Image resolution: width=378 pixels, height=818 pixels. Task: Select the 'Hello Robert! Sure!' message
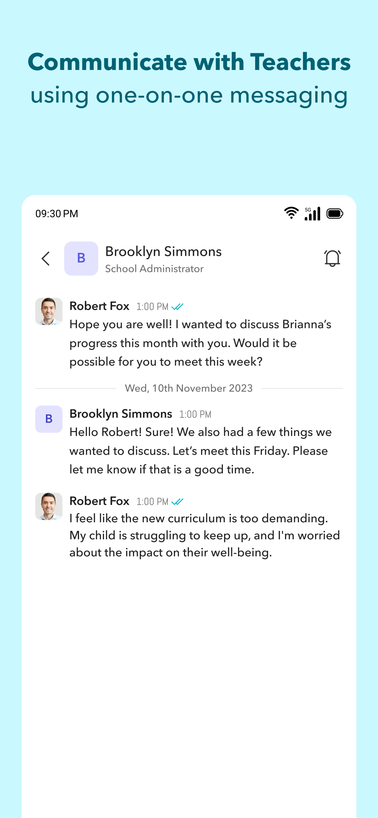click(x=200, y=451)
